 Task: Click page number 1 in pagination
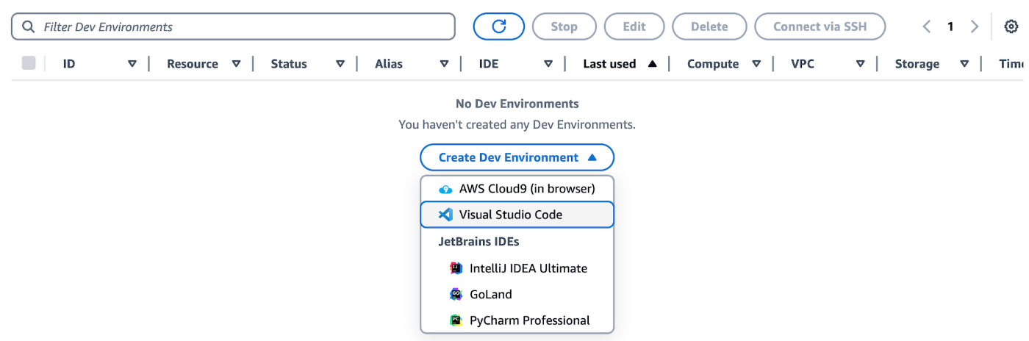point(950,26)
